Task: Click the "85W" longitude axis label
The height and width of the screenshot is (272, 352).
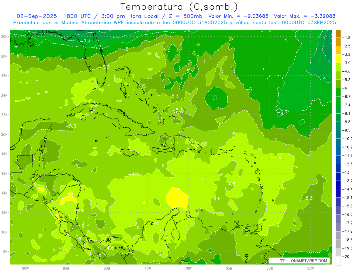Action: coord(66,268)
